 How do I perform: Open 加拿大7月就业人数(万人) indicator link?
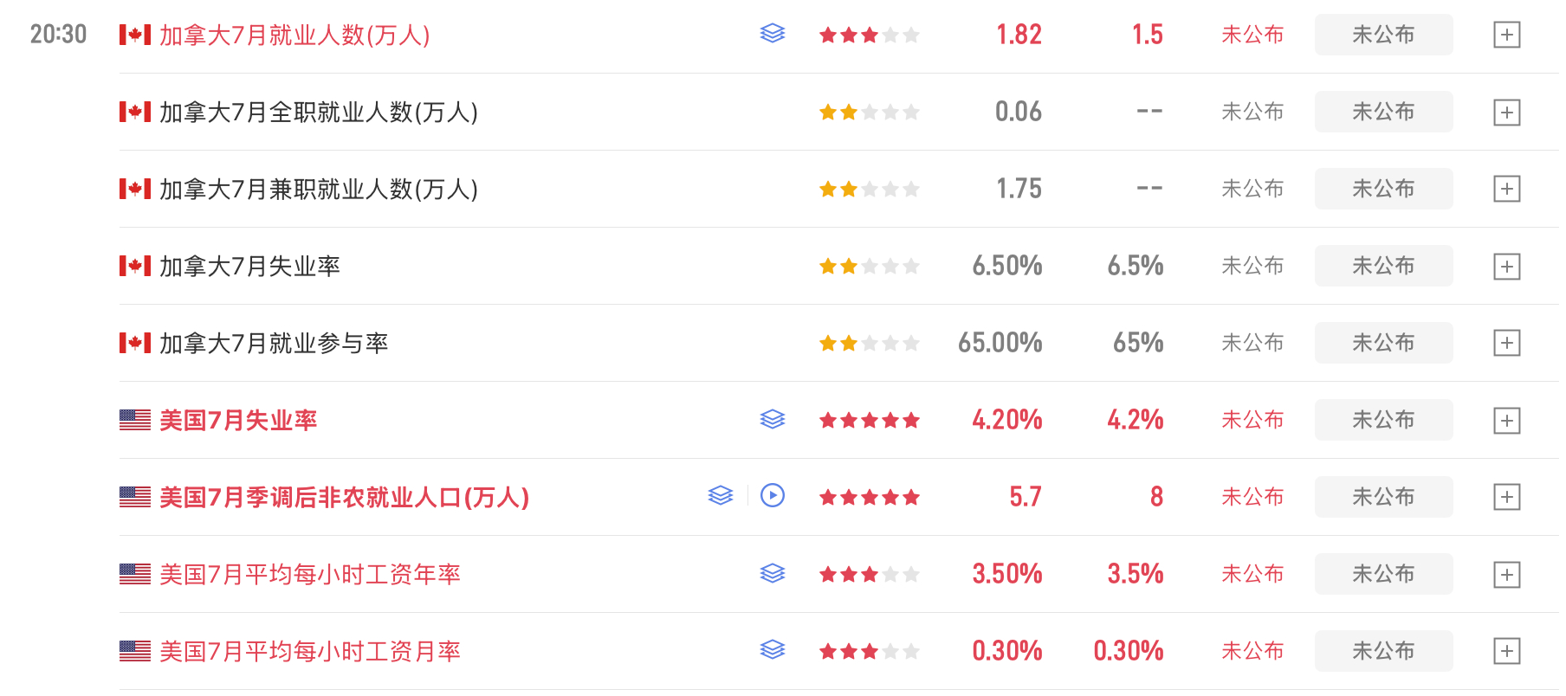[x=294, y=35]
